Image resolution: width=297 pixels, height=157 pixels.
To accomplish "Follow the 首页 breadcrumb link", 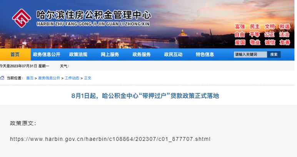I will pyautogui.click(x=30, y=78).
